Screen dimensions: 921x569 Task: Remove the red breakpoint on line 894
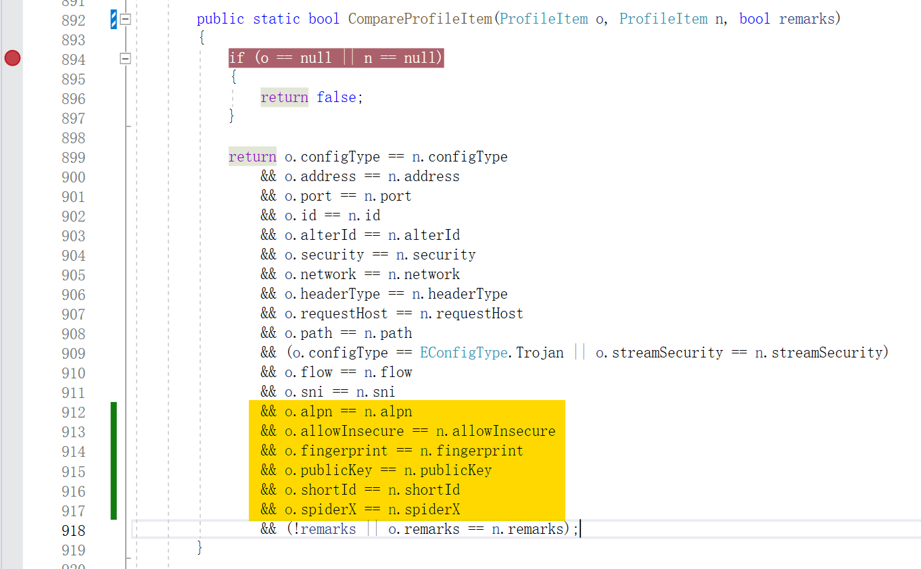[x=12, y=59]
